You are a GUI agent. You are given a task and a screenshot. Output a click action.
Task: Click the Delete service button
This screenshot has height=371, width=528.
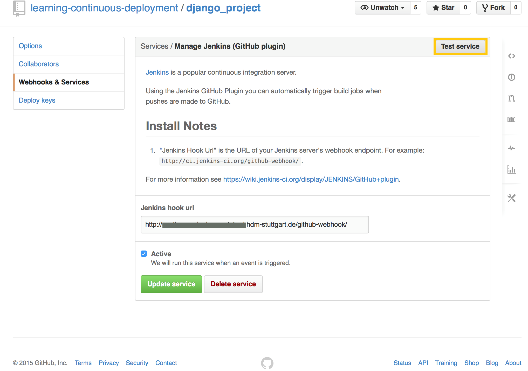tap(233, 284)
